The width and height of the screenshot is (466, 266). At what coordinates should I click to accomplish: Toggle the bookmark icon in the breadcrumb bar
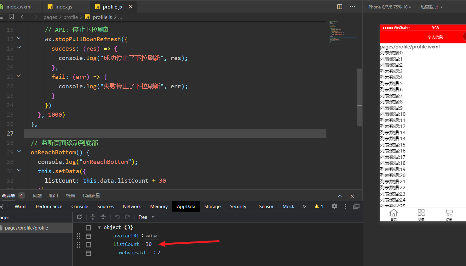pyautogui.click(x=12, y=17)
